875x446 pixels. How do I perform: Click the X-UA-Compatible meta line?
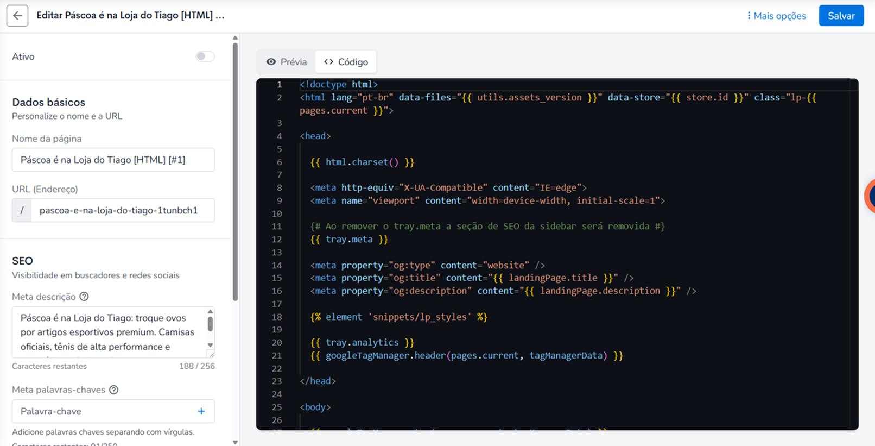[x=448, y=187]
